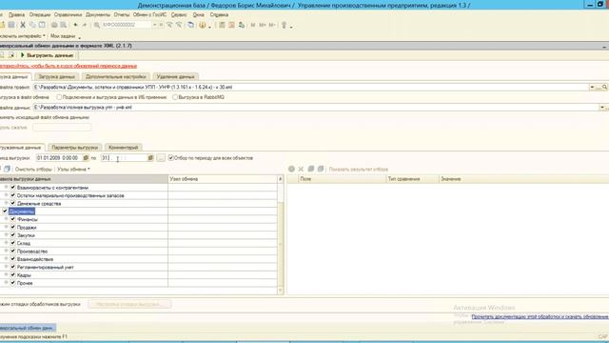Toggle the Продажи checkbox
This screenshot has height=343, width=609.
click(x=12, y=227)
